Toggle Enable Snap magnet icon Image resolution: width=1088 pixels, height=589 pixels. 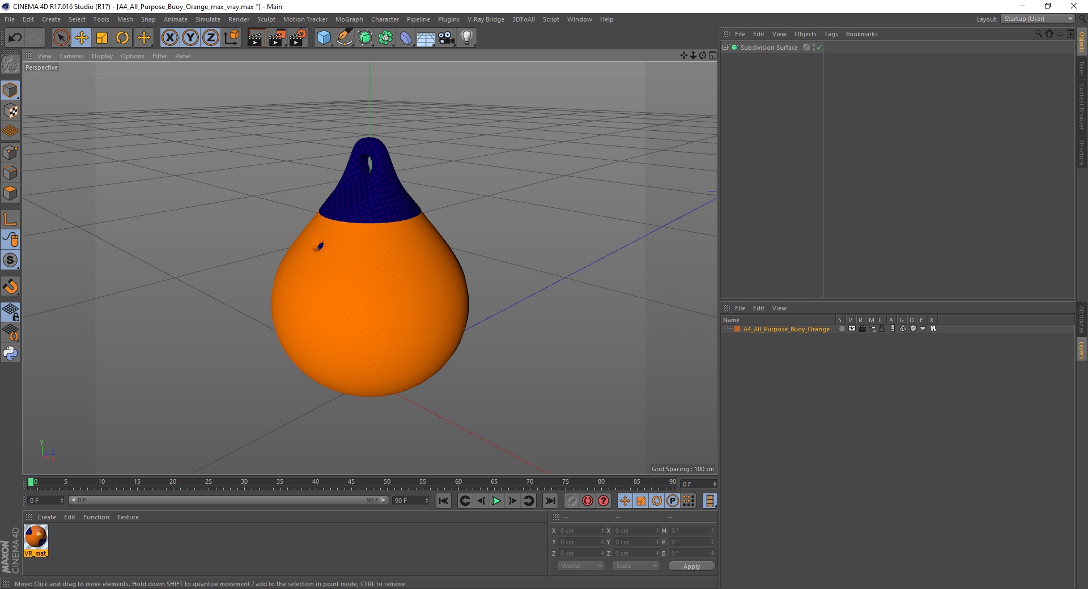(10, 287)
